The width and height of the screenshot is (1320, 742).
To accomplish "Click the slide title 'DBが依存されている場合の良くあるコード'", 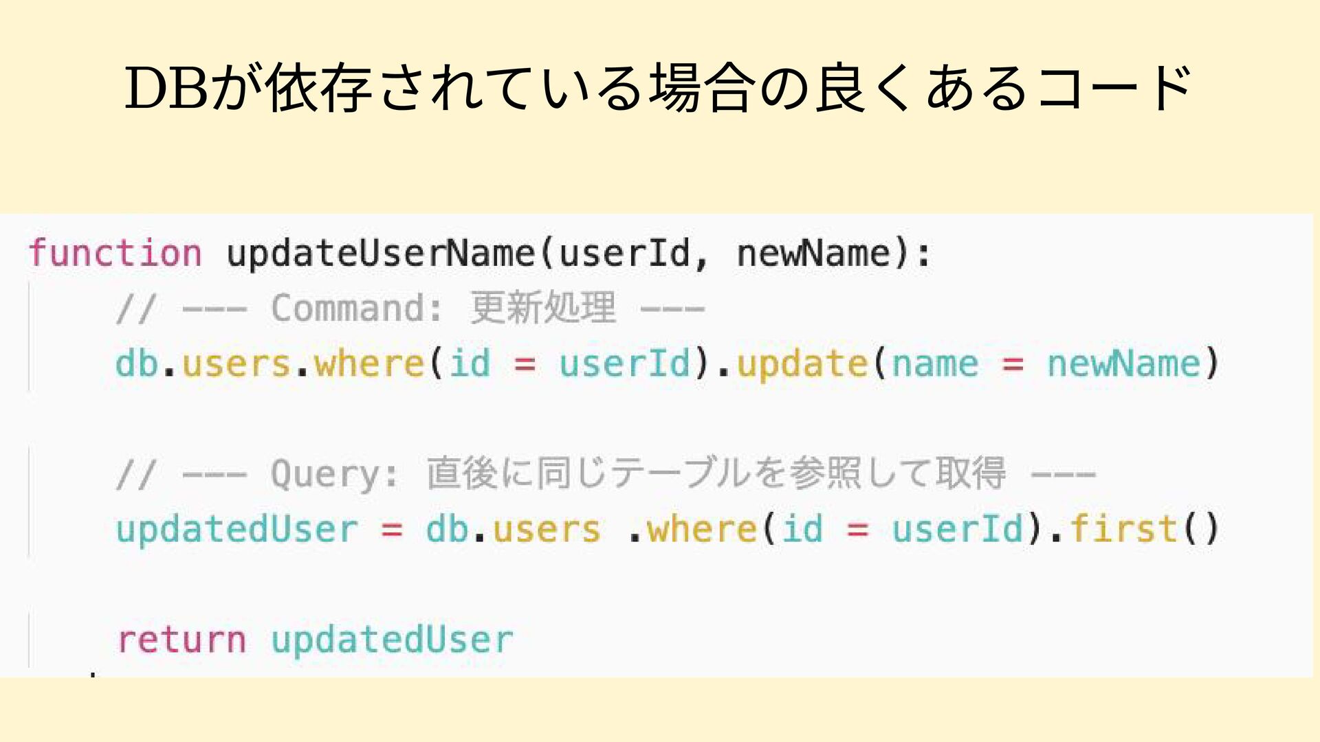I will [x=659, y=88].
